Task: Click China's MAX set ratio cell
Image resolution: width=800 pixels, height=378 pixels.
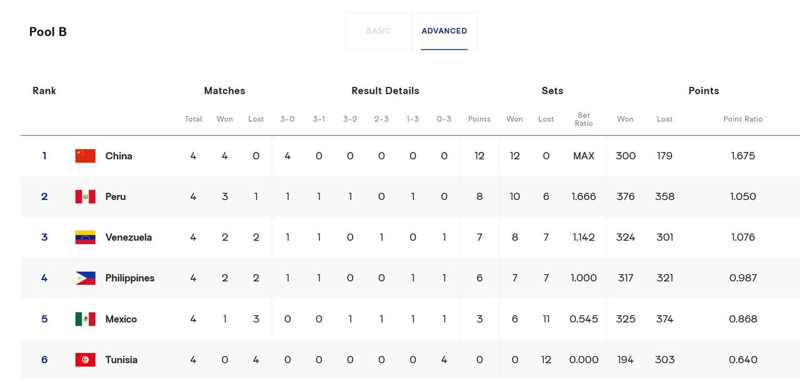Action: point(584,156)
